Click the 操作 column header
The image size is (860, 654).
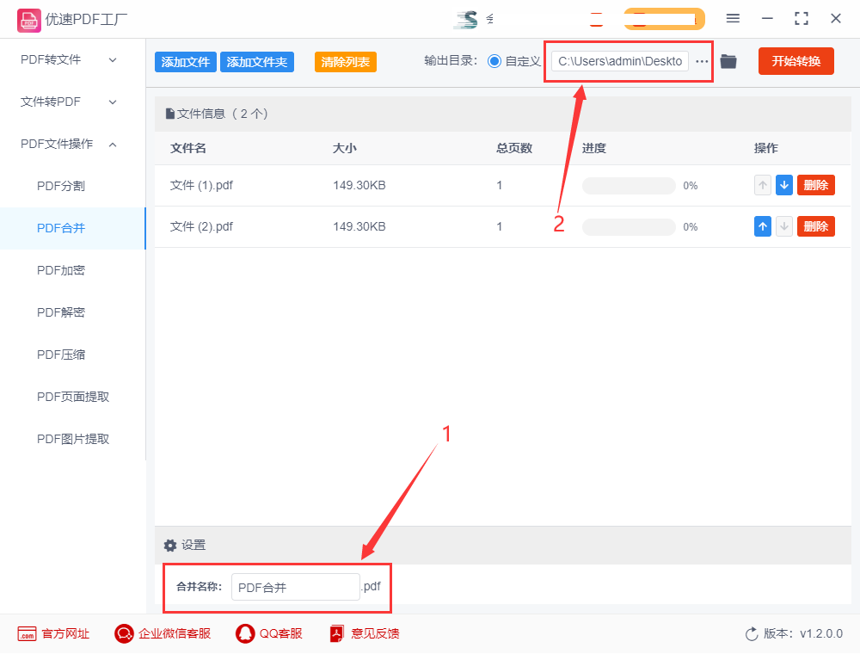[765, 148]
